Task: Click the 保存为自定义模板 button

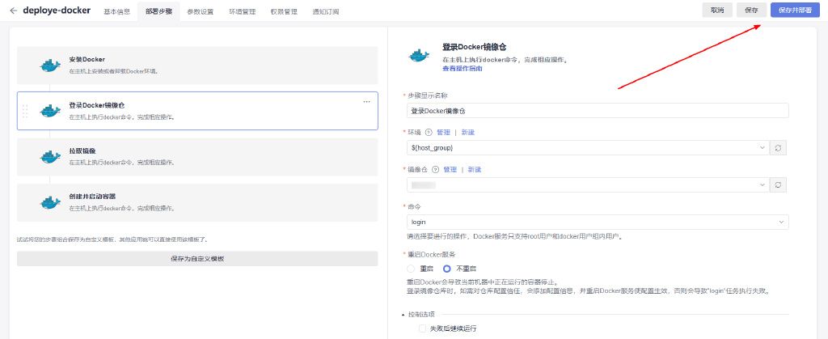Action: click(197, 259)
